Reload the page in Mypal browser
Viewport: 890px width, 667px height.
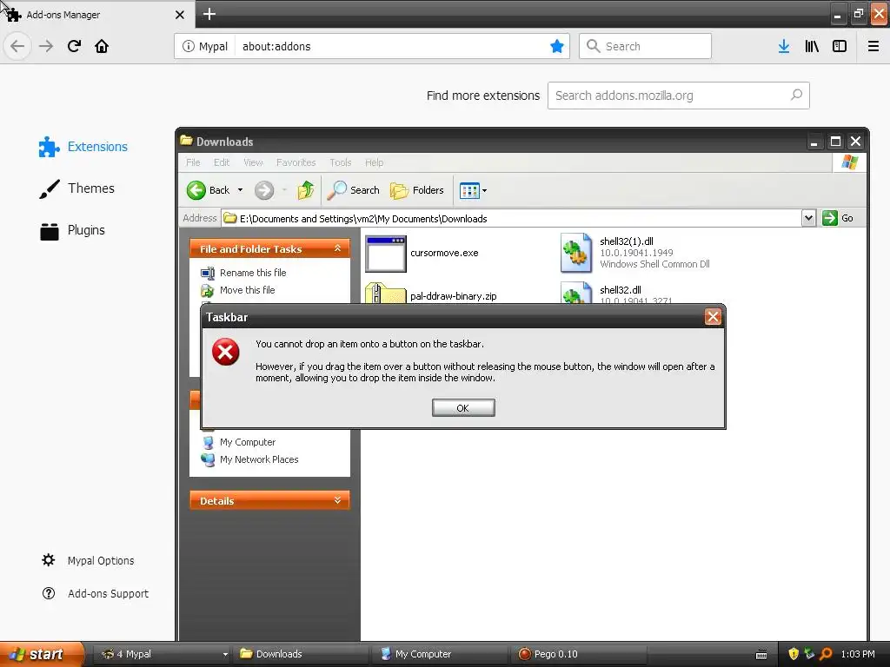click(74, 46)
